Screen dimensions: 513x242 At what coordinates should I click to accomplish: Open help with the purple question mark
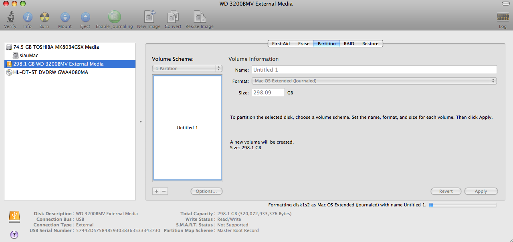(14, 234)
